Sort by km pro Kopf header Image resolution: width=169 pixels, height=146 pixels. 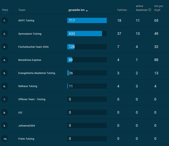click(159, 8)
